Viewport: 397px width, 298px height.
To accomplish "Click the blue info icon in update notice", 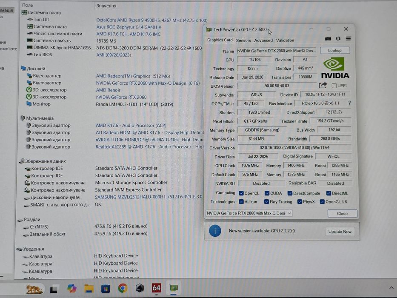I will [x=215, y=231].
